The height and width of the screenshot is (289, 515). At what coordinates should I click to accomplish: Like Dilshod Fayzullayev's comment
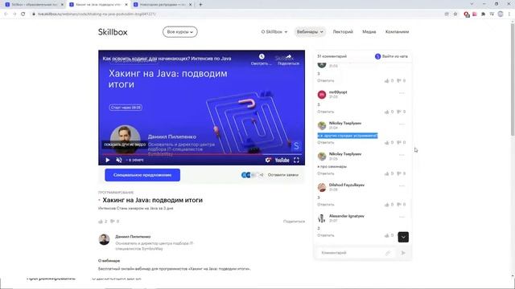tap(386, 205)
